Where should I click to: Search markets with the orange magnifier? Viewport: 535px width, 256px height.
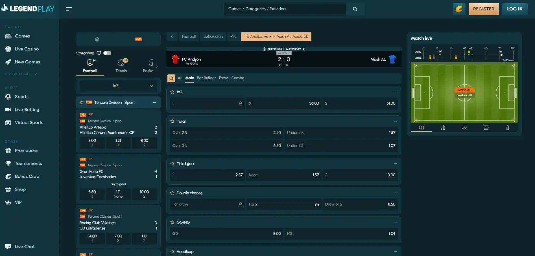(x=171, y=78)
